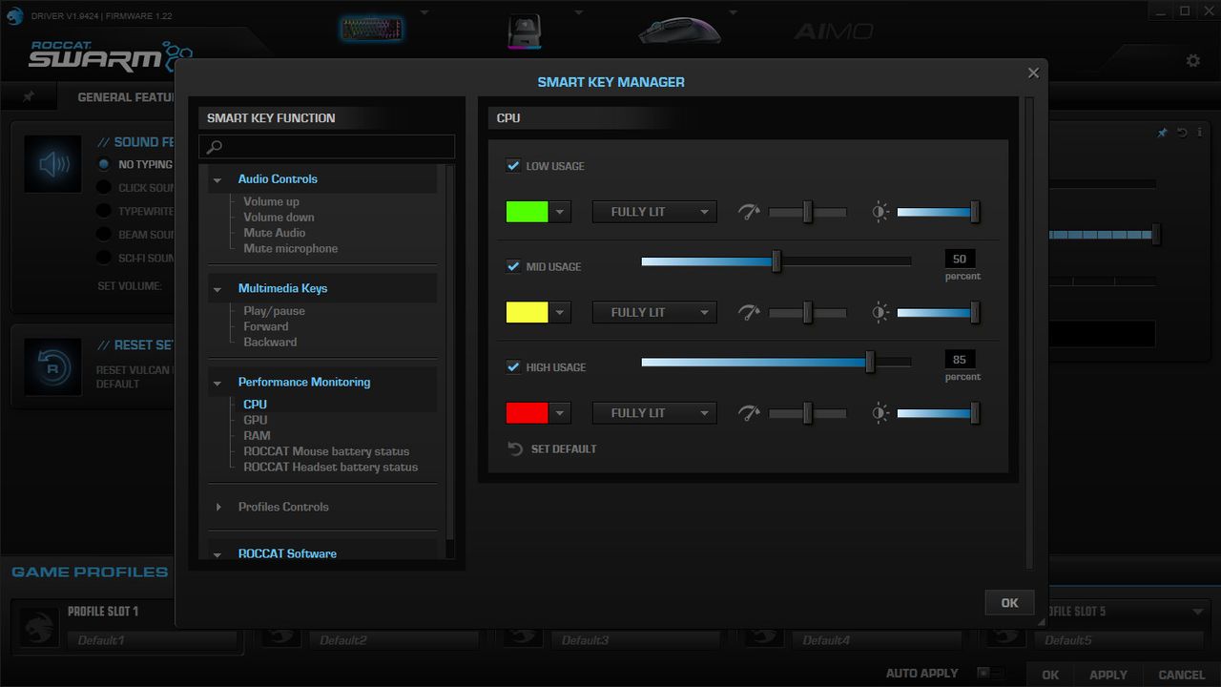Select Play/pause multimedia function
The height and width of the screenshot is (687, 1221).
click(274, 311)
